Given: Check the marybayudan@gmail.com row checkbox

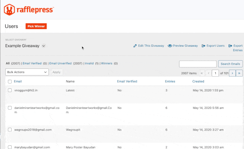Looking at the screenshot, I should pos(10,147).
